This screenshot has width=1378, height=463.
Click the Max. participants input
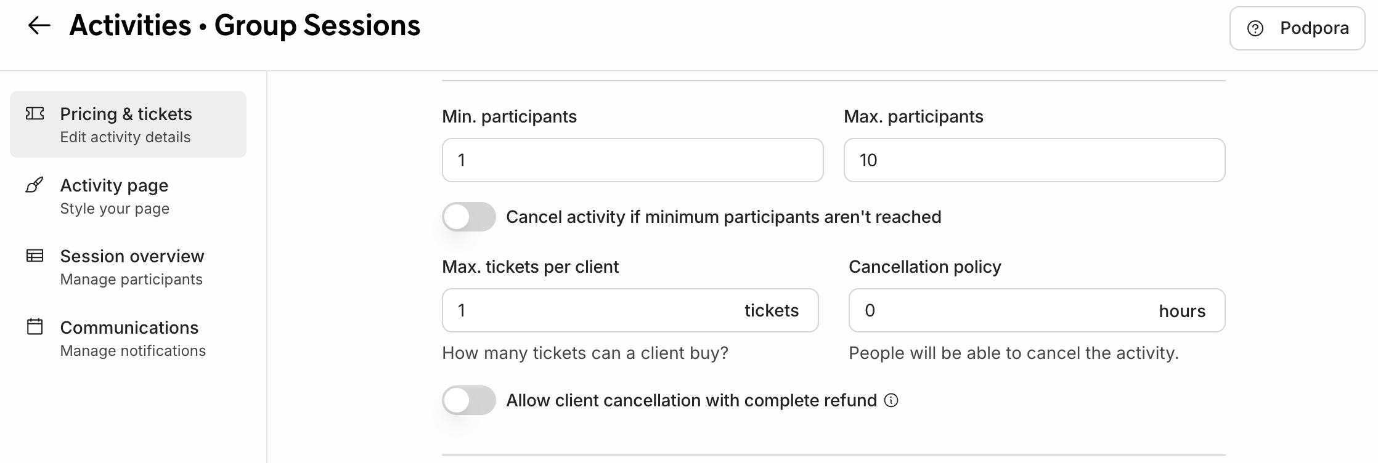pyautogui.click(x=1034, y=160)
